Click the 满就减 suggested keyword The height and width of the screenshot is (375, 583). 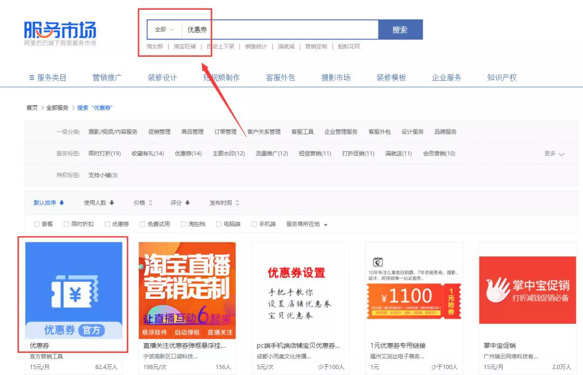[x=286, y=46]
